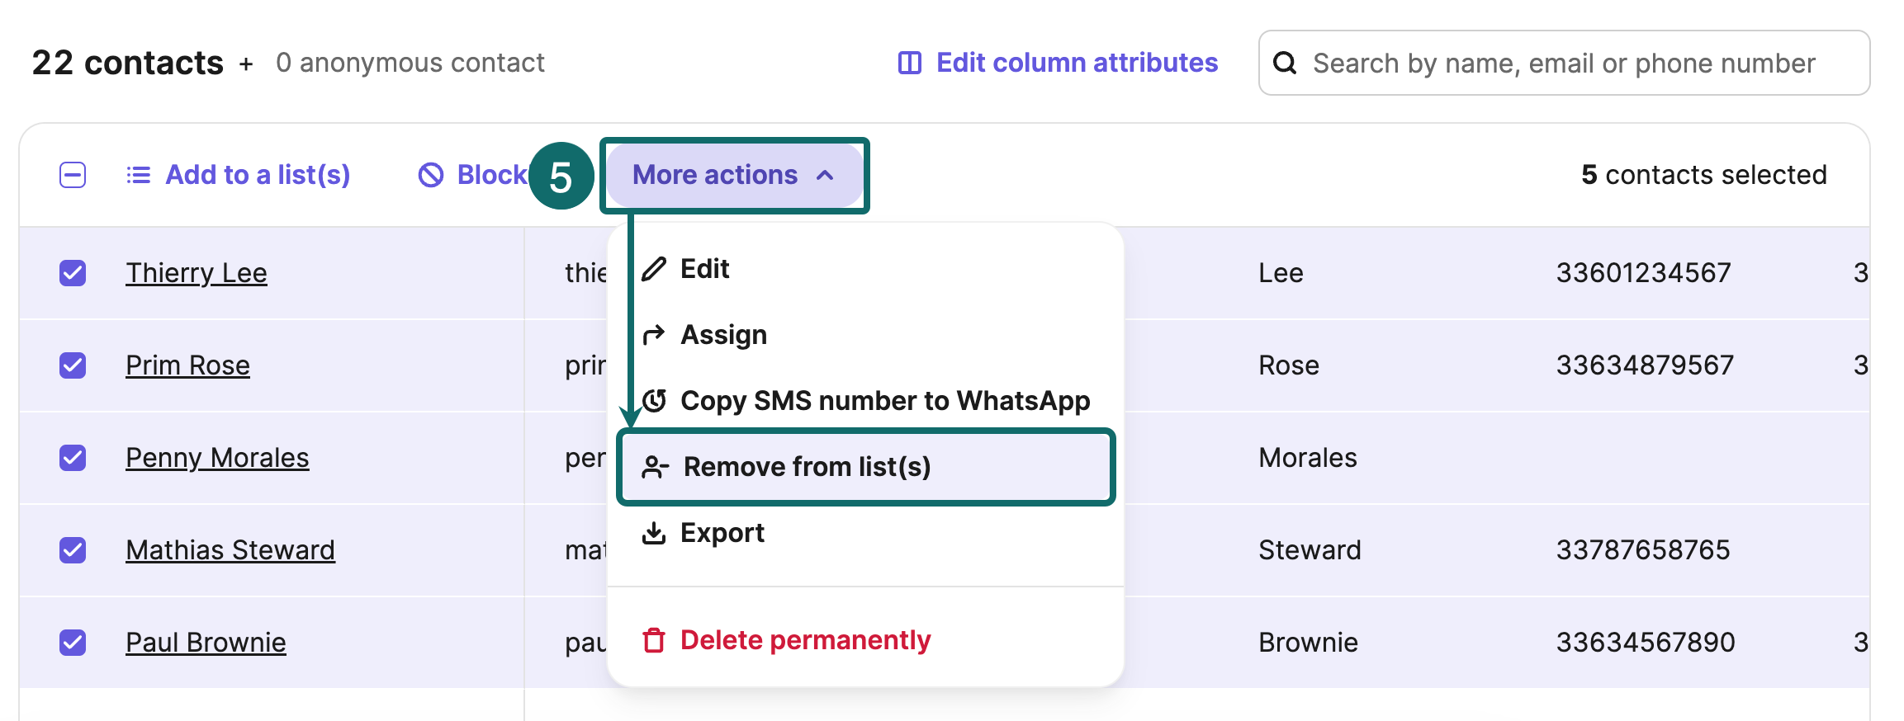The image size is (1904, 721).
Task: Focus the contact search field
Action: 1564,63
